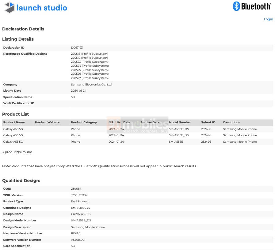Select the Declaration ID value D067123
The height and width of the screenshot is (250, 275).
point(77,47)
